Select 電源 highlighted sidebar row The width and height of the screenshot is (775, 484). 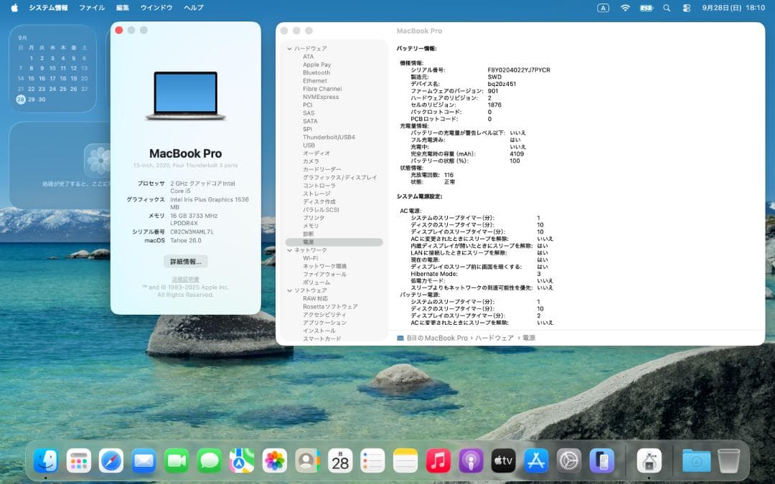click(334, 242)
